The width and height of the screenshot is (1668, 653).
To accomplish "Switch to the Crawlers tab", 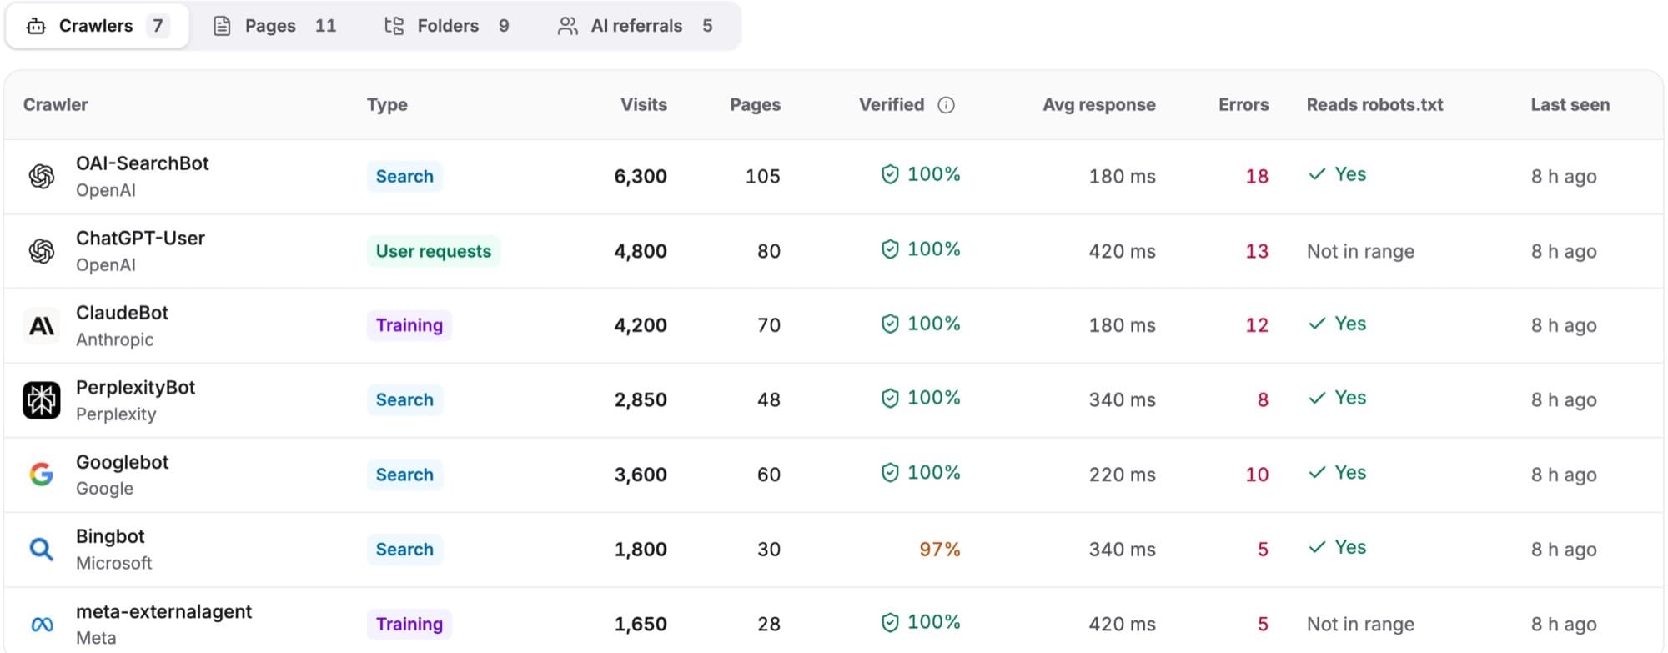I will pos(98,26).
